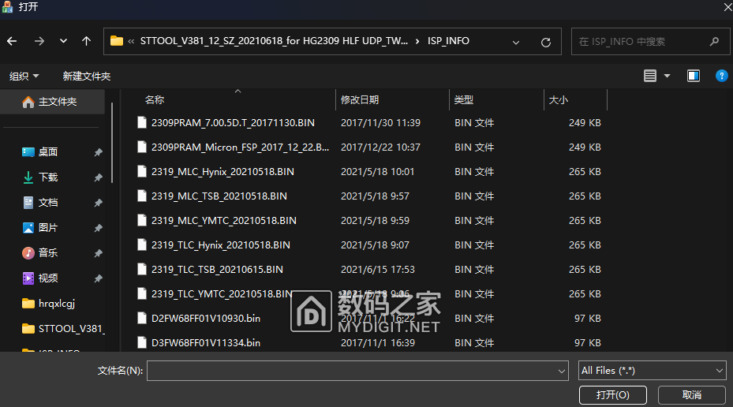733x407 pixels.
Task: Select file 2309PRAM_7.00.5D.T_20171130.BIN
Action: pyautogui.click(x=233, y=123)
